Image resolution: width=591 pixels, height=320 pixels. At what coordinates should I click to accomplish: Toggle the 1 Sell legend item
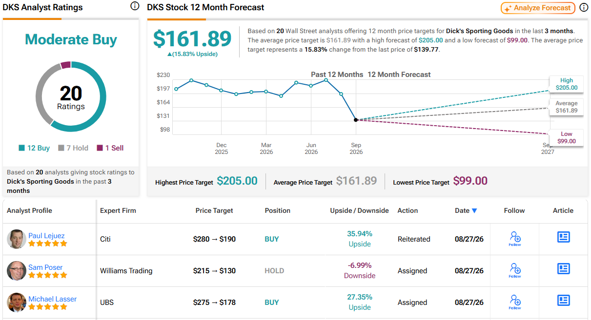pos(110,148)
